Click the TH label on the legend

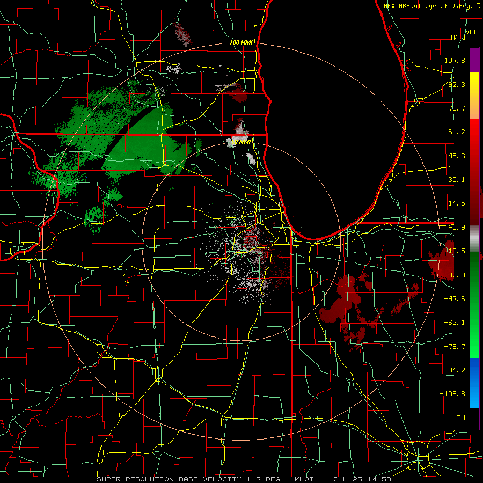pyautogui.click(x=461, y=418)
